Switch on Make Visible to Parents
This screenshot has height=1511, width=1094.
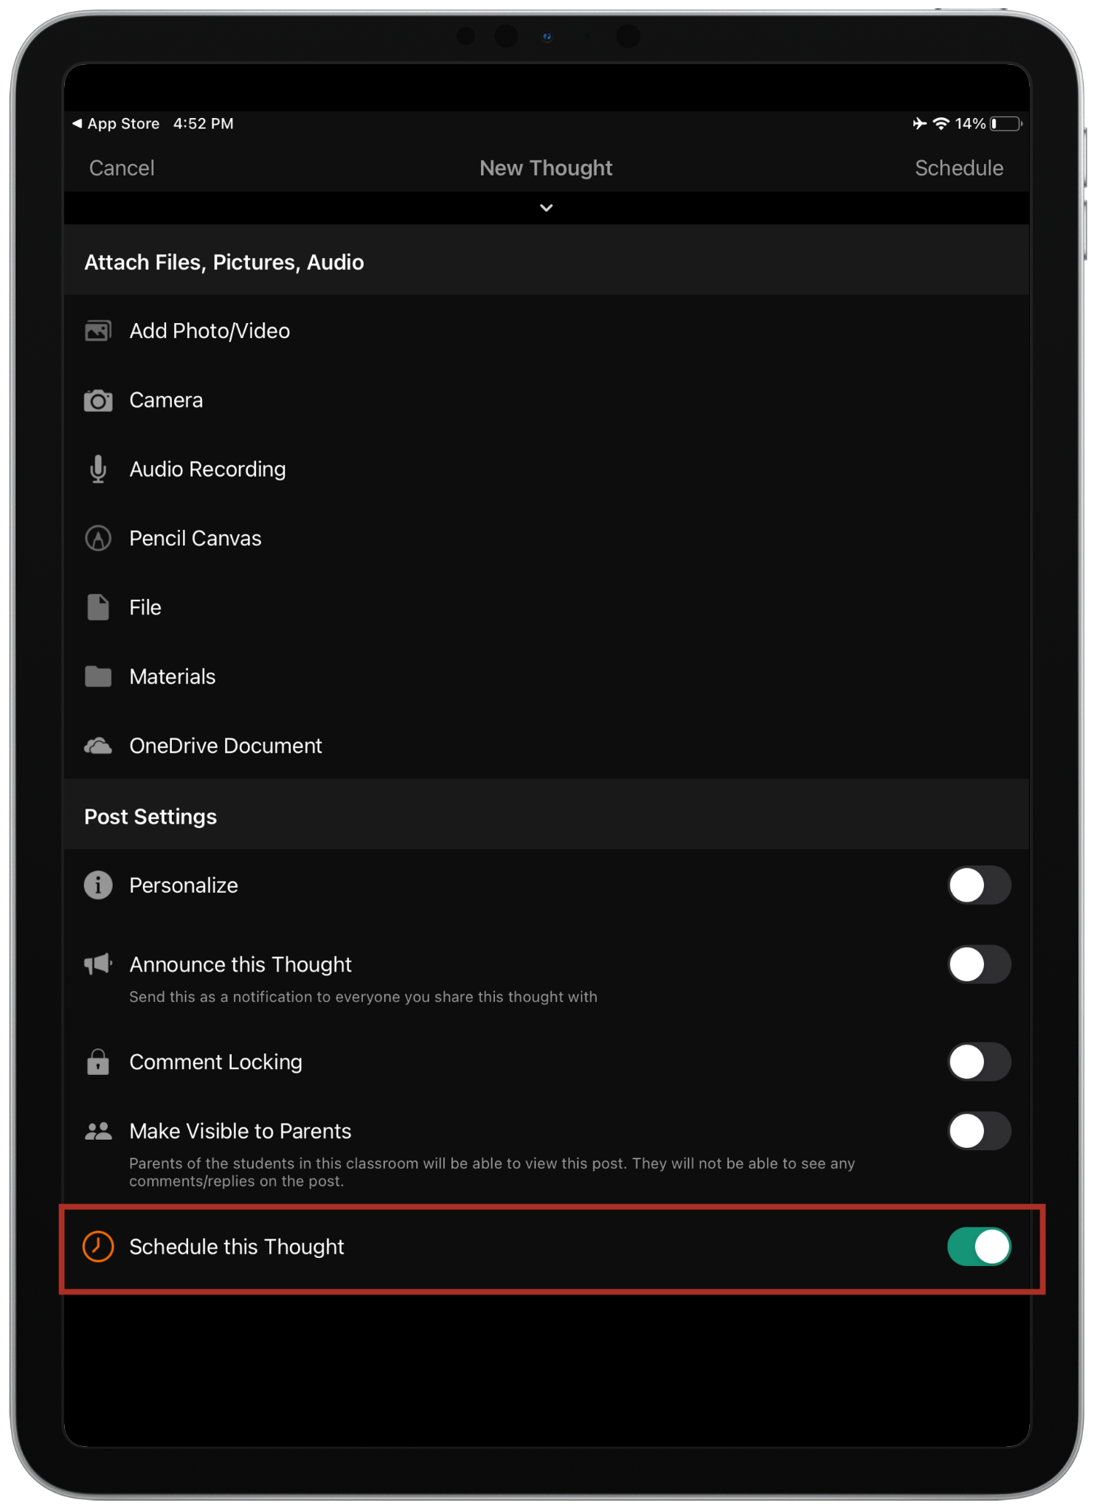[979, 1131]
